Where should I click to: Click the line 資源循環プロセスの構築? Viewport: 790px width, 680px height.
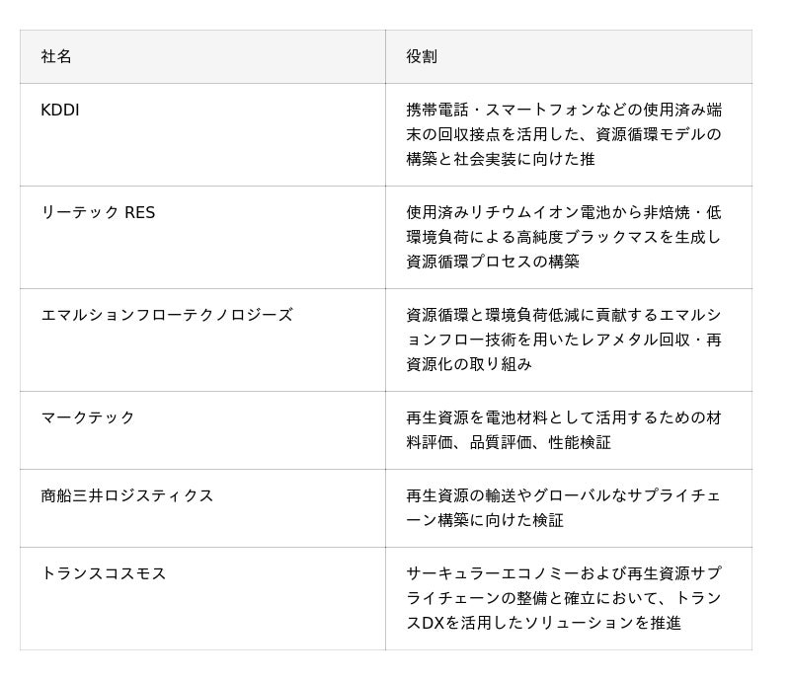click(493, 262)
